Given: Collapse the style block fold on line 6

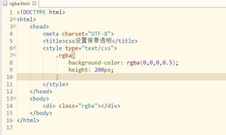Looking at the screenshot, I should (x=14, y=48).
